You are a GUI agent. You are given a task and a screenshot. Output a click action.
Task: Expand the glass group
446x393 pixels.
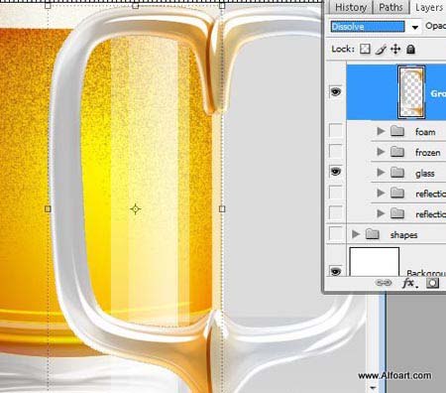tap(381, 172)
